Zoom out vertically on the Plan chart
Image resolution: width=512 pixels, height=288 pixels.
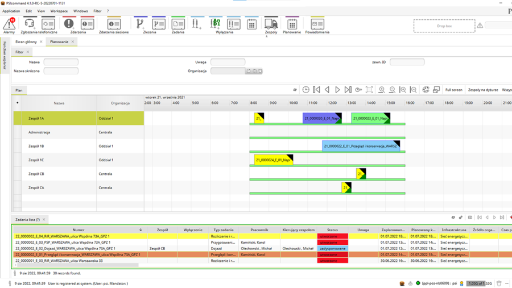tap(392, 90)
